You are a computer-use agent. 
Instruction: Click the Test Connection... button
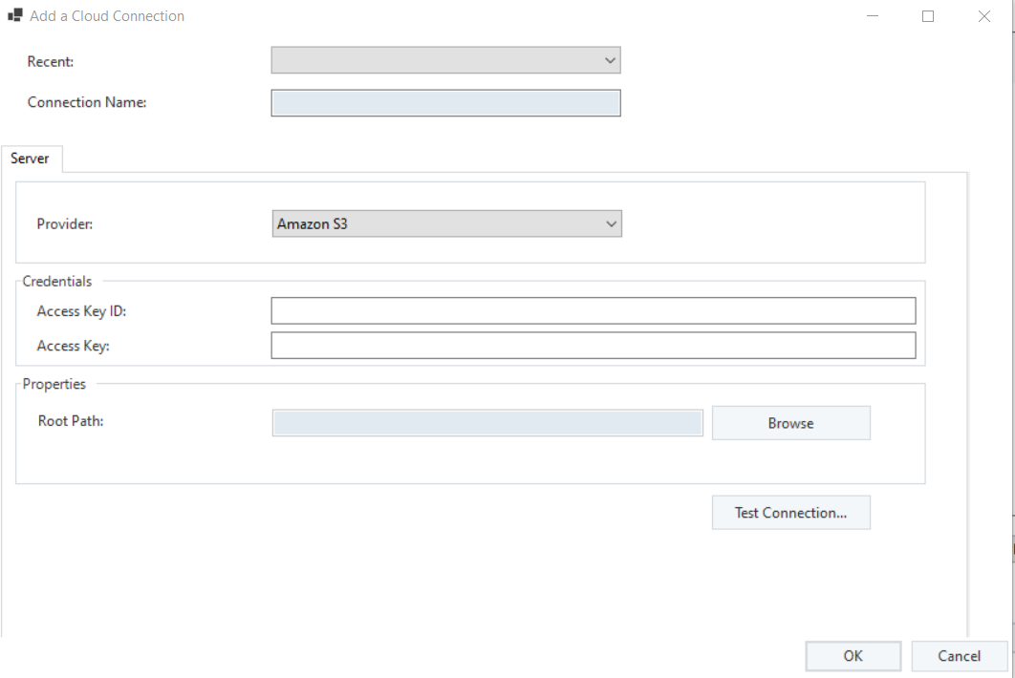coord(790,513)
